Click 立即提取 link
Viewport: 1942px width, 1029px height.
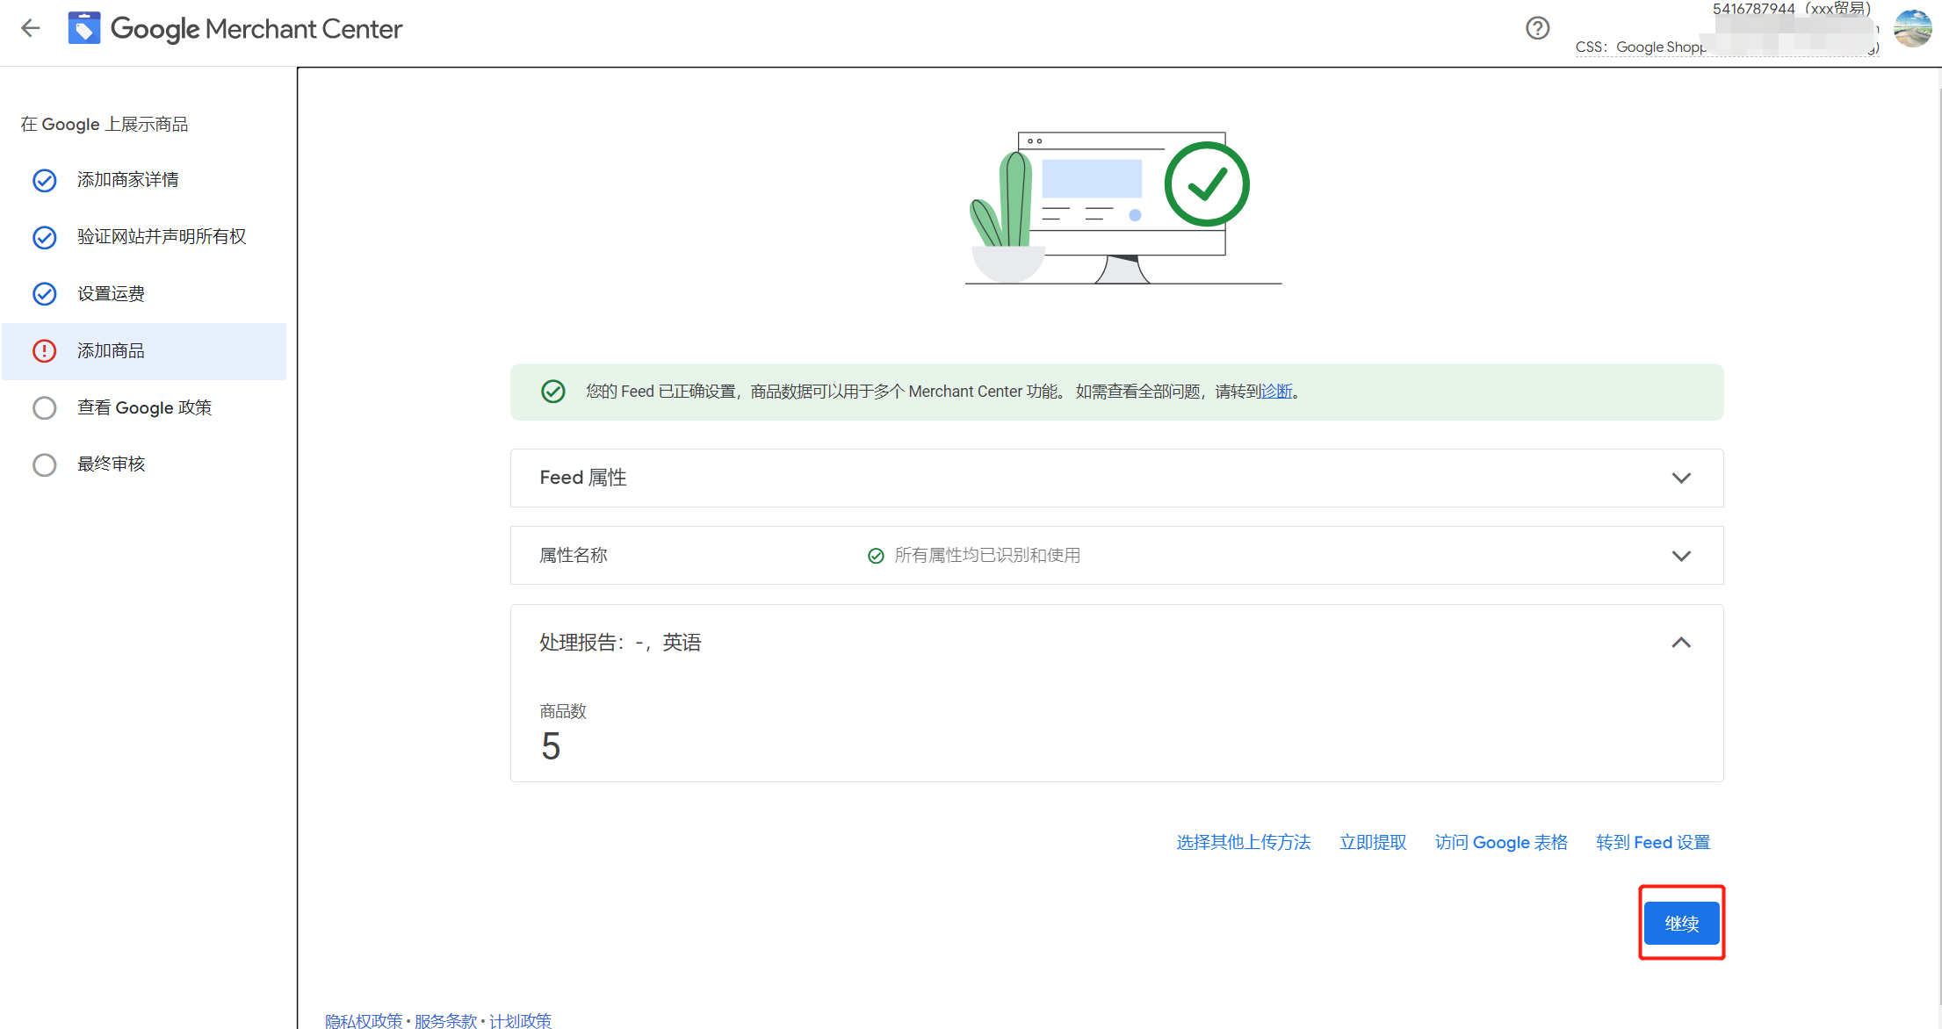[x=1373, y=843]
